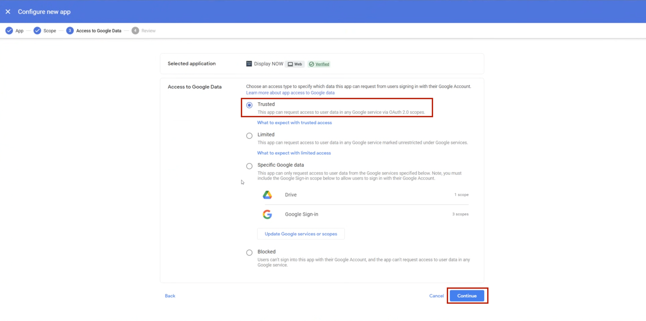The width and height of the screenshot is (646, 321).
Task: Click the App step checkmark icon
Action: coord(9,31)
